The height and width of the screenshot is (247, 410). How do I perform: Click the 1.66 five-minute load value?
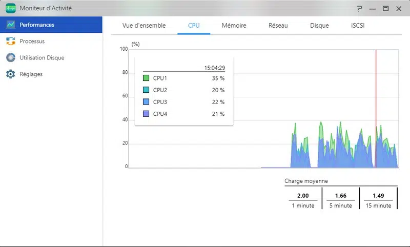pos(341,196)
